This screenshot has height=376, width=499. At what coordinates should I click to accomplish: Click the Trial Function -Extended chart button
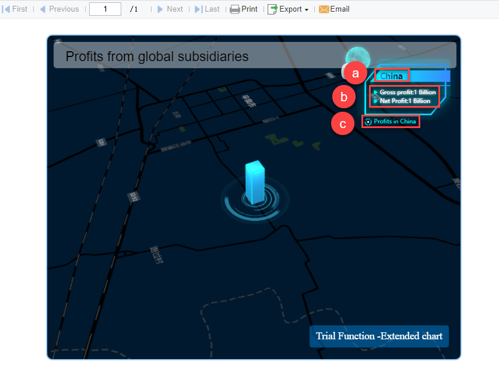[379, 336]
